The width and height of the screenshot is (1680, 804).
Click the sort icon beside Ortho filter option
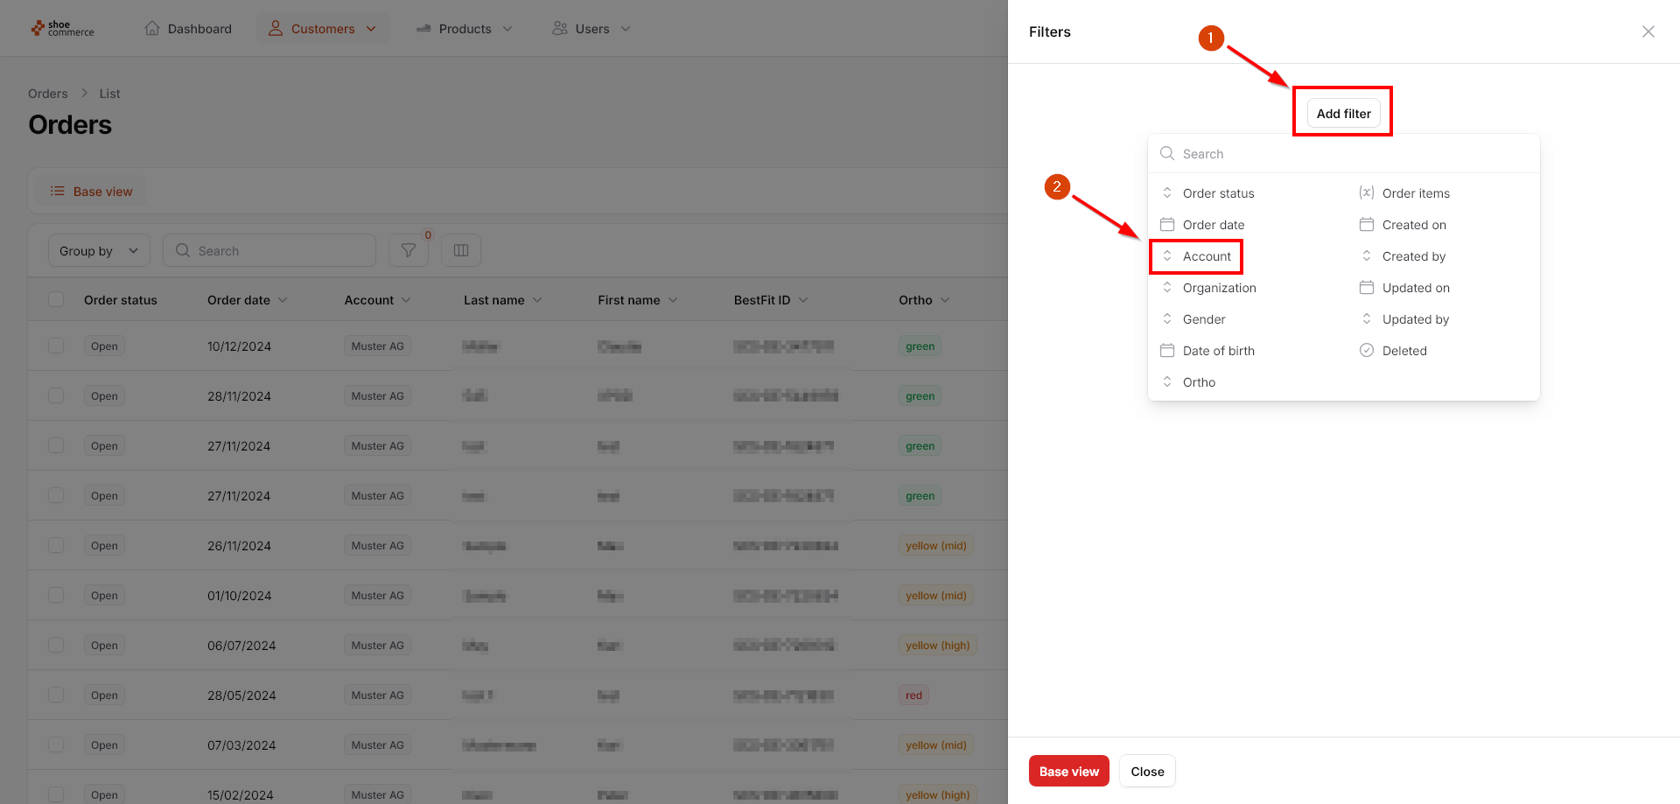(1167, 381)
